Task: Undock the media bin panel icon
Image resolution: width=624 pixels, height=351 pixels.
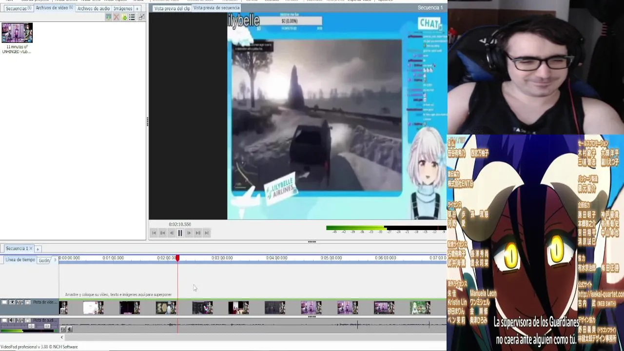Action: (141, 17)
